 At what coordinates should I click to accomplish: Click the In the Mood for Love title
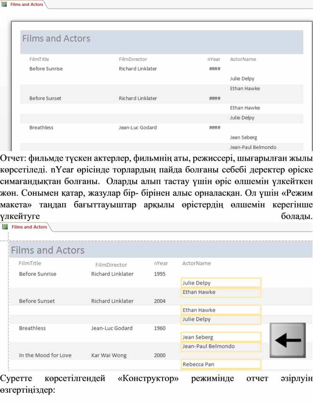(x=45, y=355)
